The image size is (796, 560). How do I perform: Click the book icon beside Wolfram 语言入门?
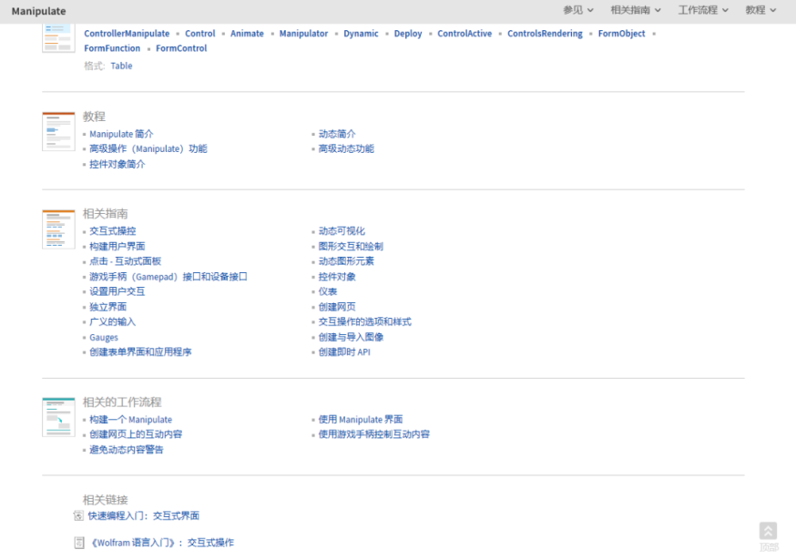click(x=78, y=543)
